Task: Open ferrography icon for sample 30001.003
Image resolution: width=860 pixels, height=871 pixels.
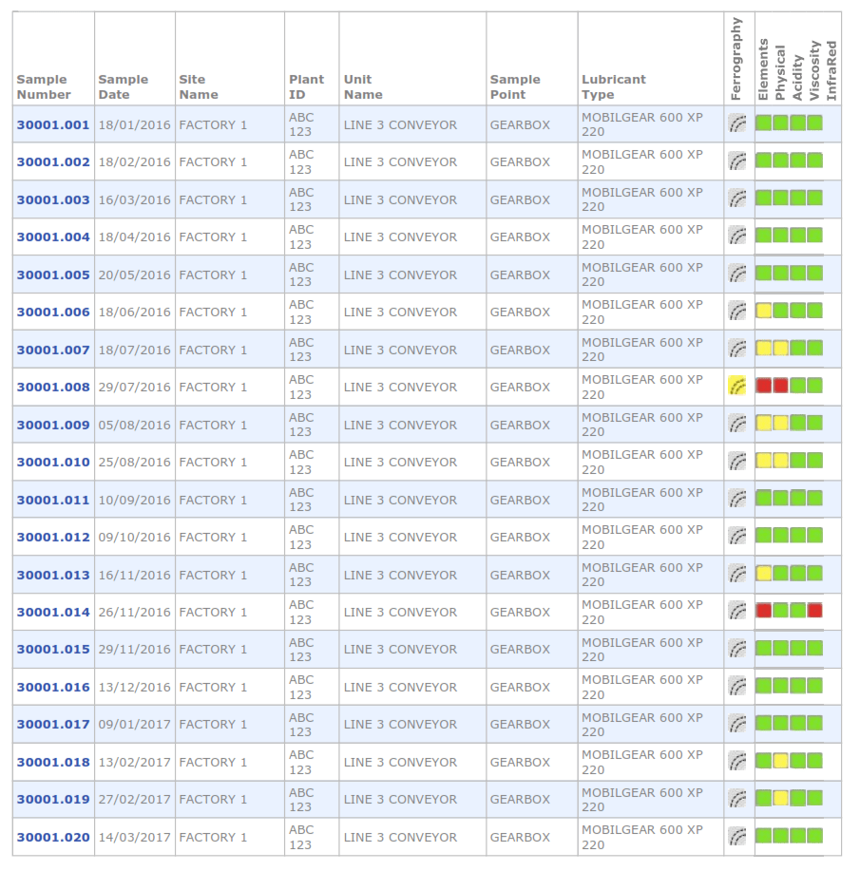Action: coord(737,199)
